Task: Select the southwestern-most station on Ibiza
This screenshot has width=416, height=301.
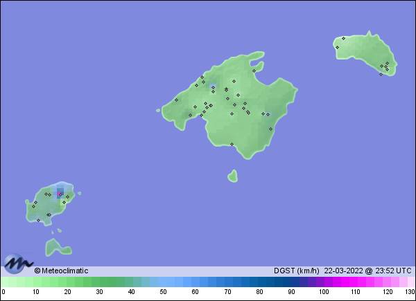Action: click(38, 220)
